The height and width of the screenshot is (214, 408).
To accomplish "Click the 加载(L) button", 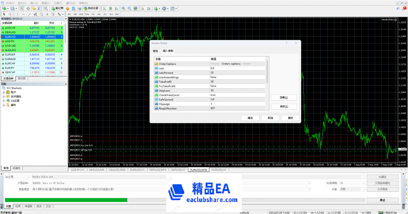I will pos(284,98).
